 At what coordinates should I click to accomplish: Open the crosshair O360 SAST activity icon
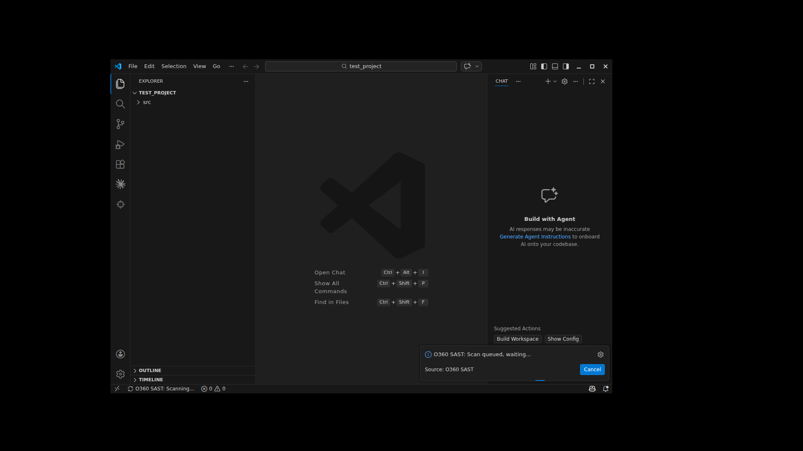point(120,204)
